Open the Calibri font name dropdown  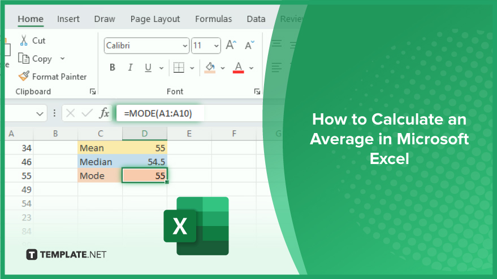click(x=185, y=46)
